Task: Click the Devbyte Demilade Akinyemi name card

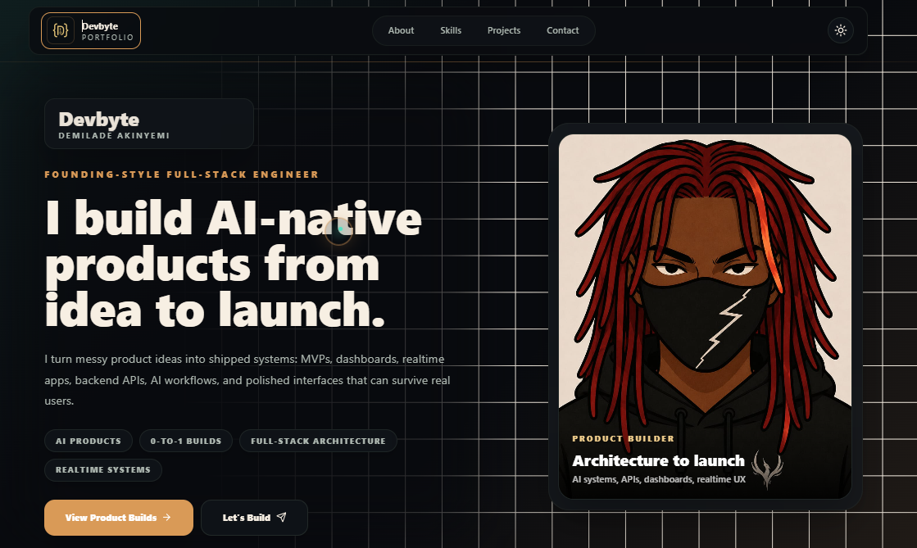Action: coord(149,124)
